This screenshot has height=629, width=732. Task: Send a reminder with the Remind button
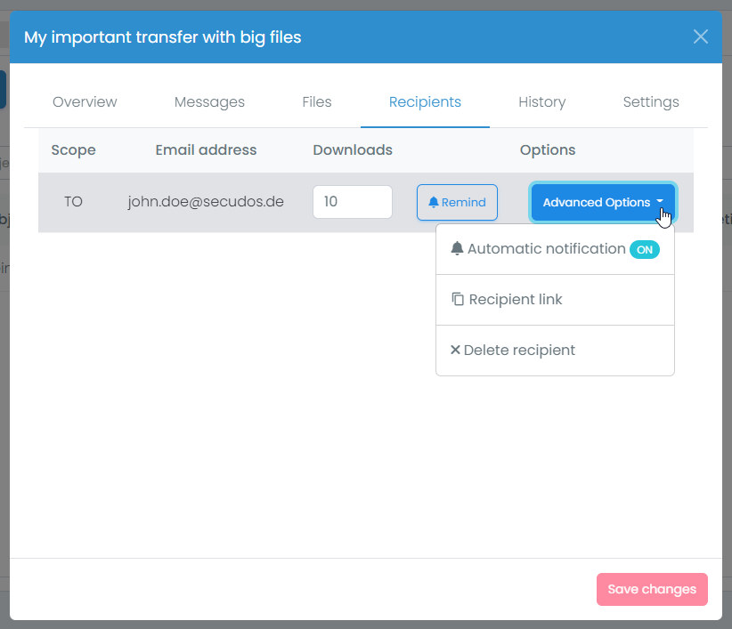[x=457, y=202]
